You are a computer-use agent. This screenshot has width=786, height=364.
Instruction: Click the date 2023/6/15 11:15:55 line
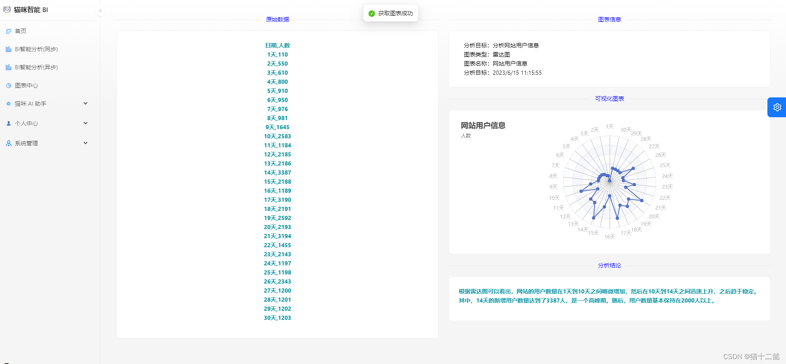pos(503,73)
